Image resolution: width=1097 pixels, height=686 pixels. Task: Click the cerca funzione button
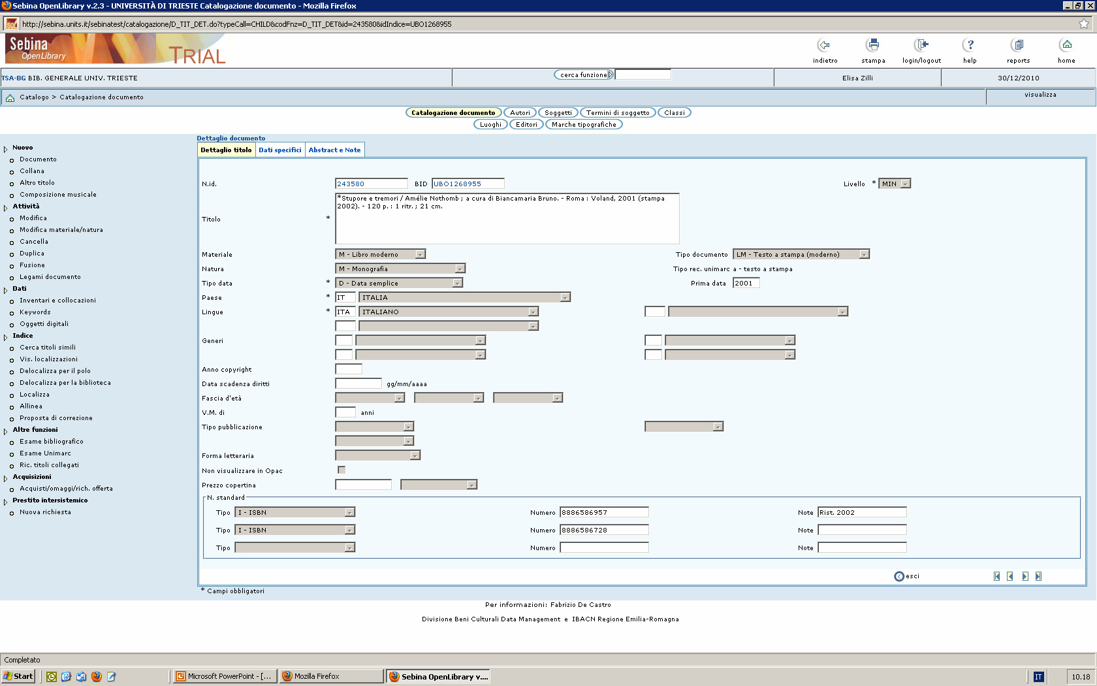(583, 74)
